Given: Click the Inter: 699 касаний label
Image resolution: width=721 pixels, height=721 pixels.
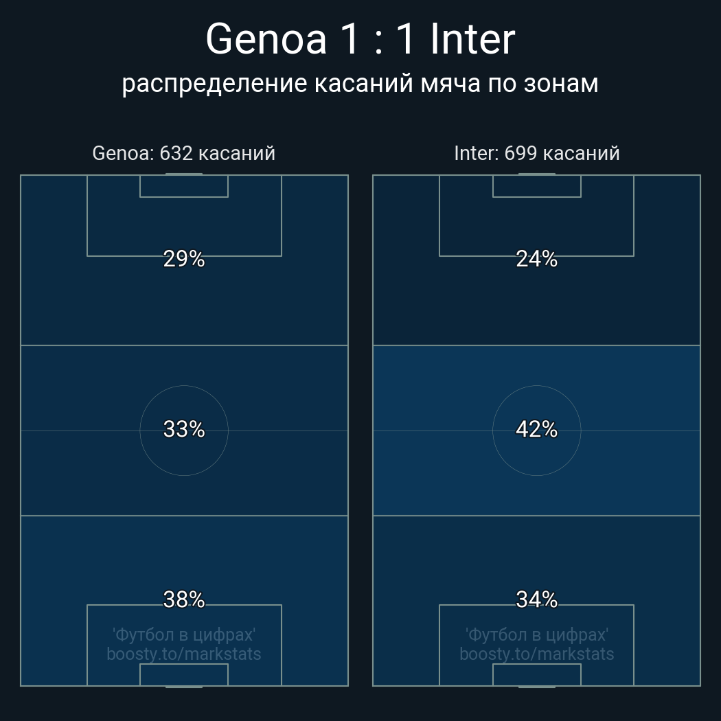Looking at the screenshot, I should click(x=536, y=153).
